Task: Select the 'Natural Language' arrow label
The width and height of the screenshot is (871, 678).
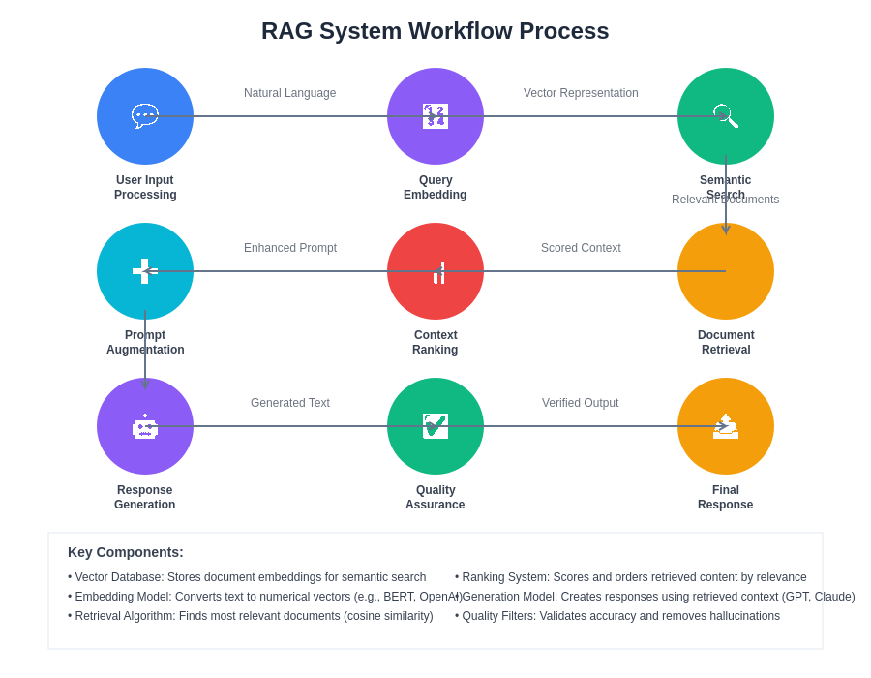Action: pyautogui.click(x=290, y=93)
